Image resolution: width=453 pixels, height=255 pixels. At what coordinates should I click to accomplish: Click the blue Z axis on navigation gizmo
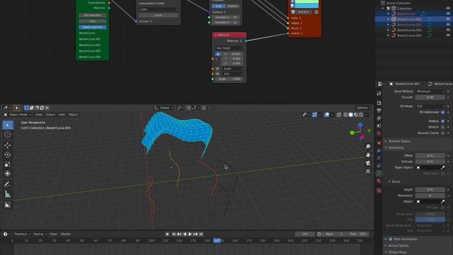360,125
